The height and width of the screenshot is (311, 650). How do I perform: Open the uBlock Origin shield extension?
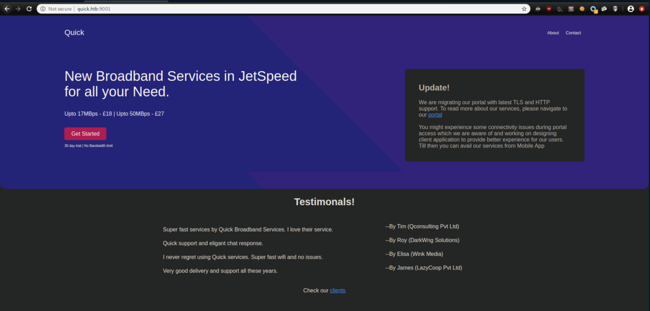[549, 9]
